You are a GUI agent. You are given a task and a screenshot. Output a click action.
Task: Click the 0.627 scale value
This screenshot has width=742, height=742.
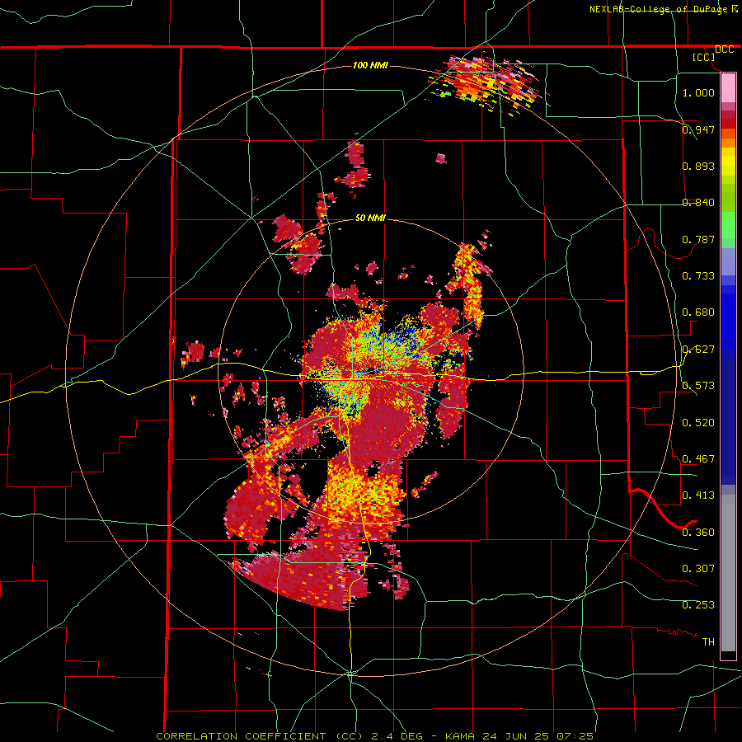pos(698,349)
